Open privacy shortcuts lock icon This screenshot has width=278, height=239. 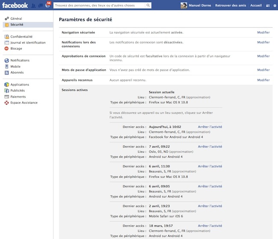point(268,6)
